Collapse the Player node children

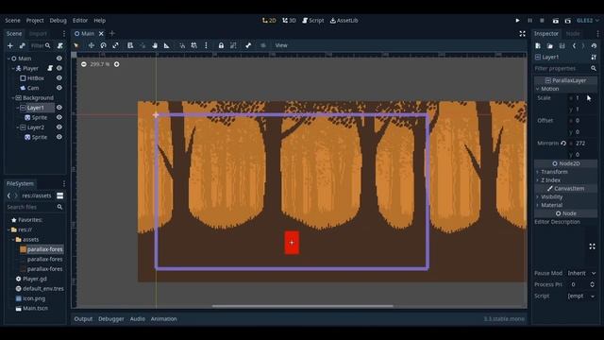[13, 68]
